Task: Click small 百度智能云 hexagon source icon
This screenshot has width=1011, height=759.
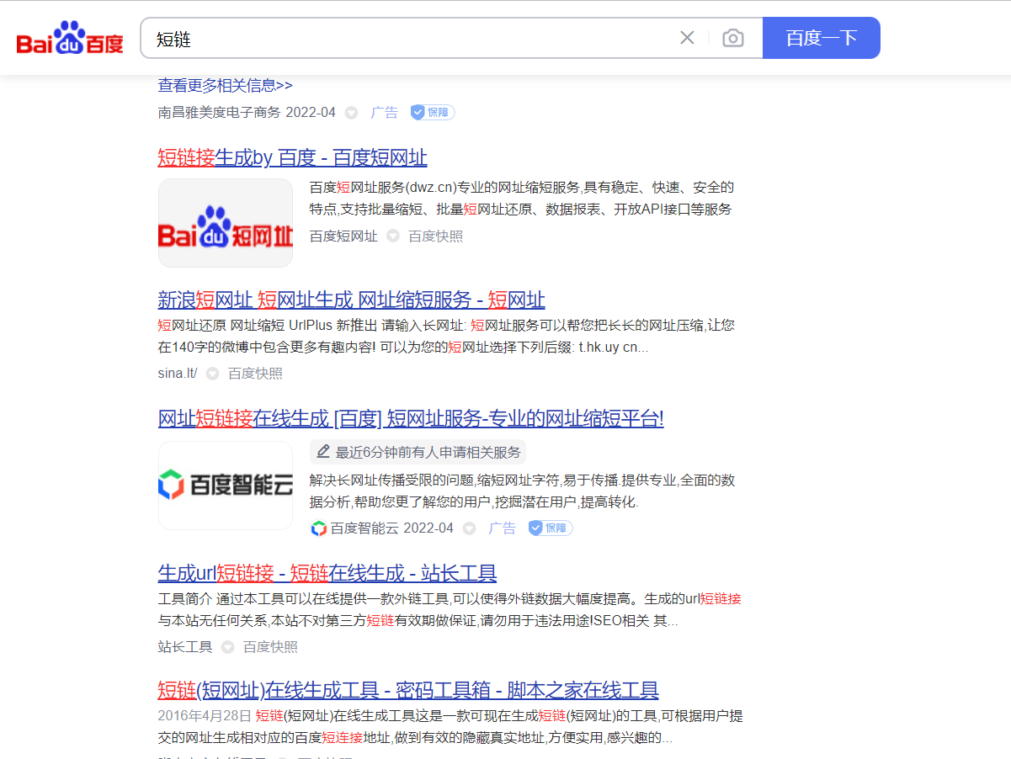Action: pos(319,528)
